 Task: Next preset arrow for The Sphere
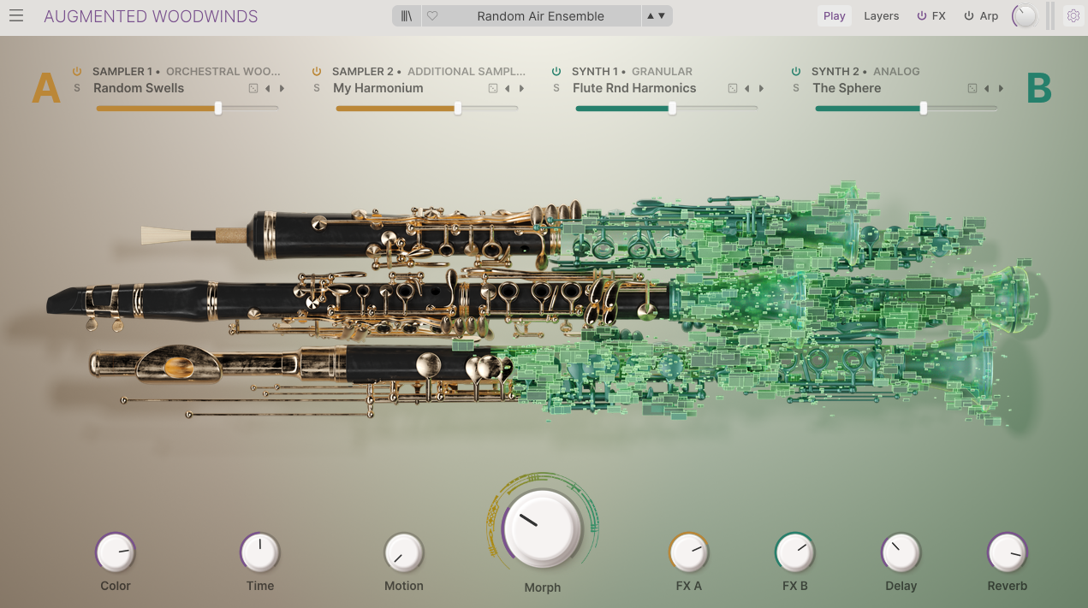pos(1001,88)
